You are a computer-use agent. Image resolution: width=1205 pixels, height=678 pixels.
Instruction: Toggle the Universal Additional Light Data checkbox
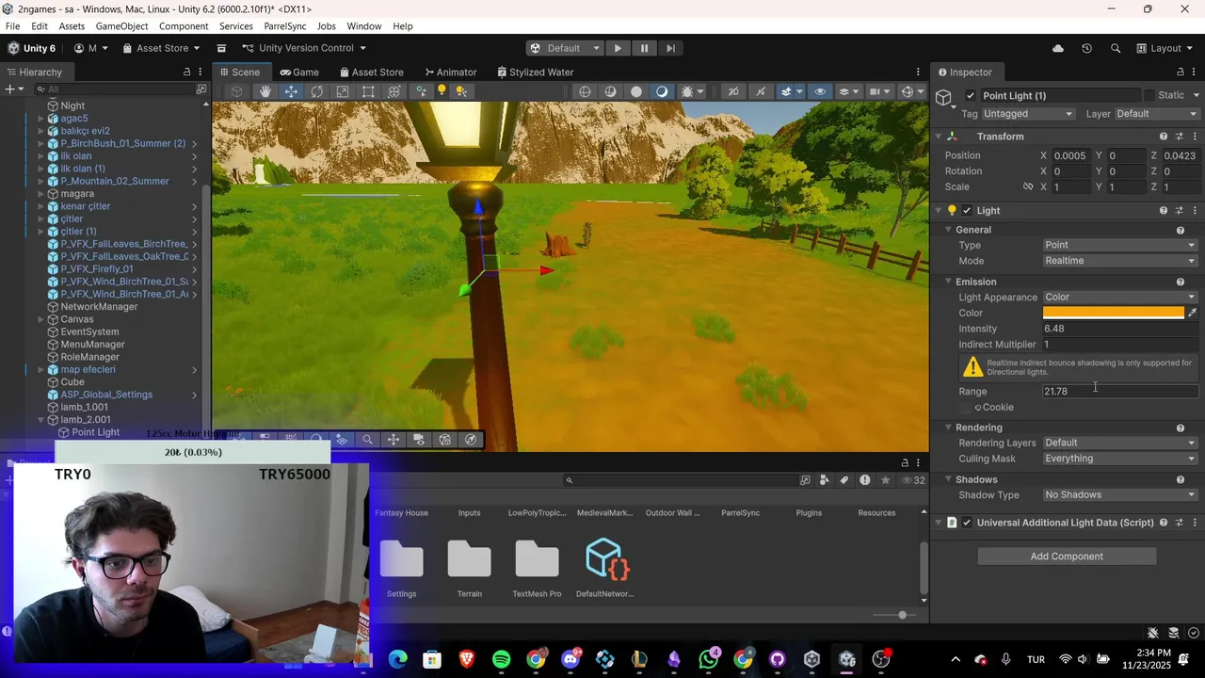(x=967, y=523)
